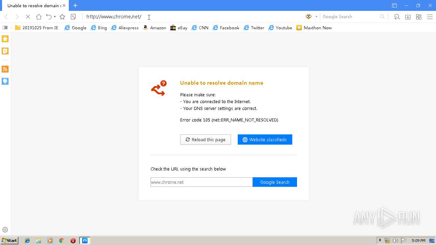Open the Twitter bookmark
This screenshot has height=245, width=436.
pos(254,28)
